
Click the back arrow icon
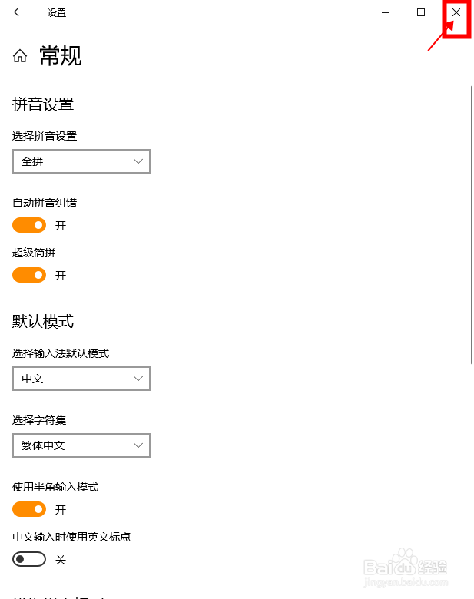18,12
